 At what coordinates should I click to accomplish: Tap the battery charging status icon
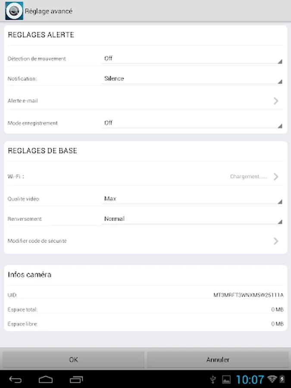point(282,379)
